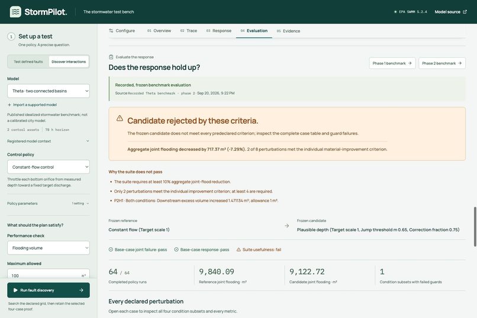The image size is (477, 318).
Task: Click the 2 control assets label
Action: [x=23, y=130]
